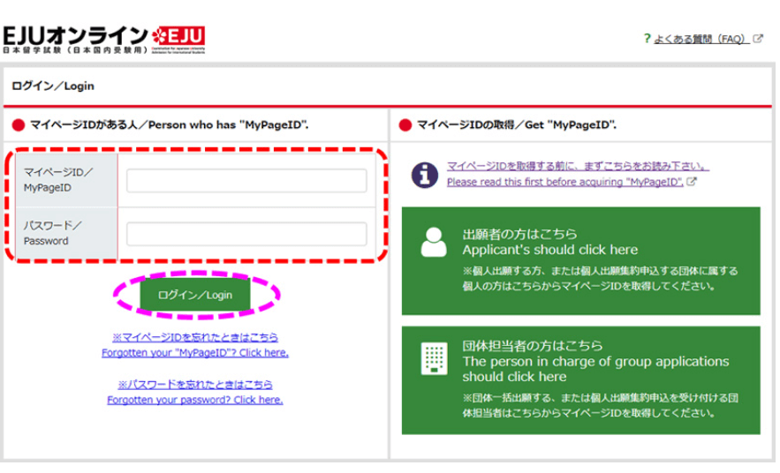Screen dimensions: 780x473
Task: Focus the MyPageID input field
Action: click(x=246, y=180)
